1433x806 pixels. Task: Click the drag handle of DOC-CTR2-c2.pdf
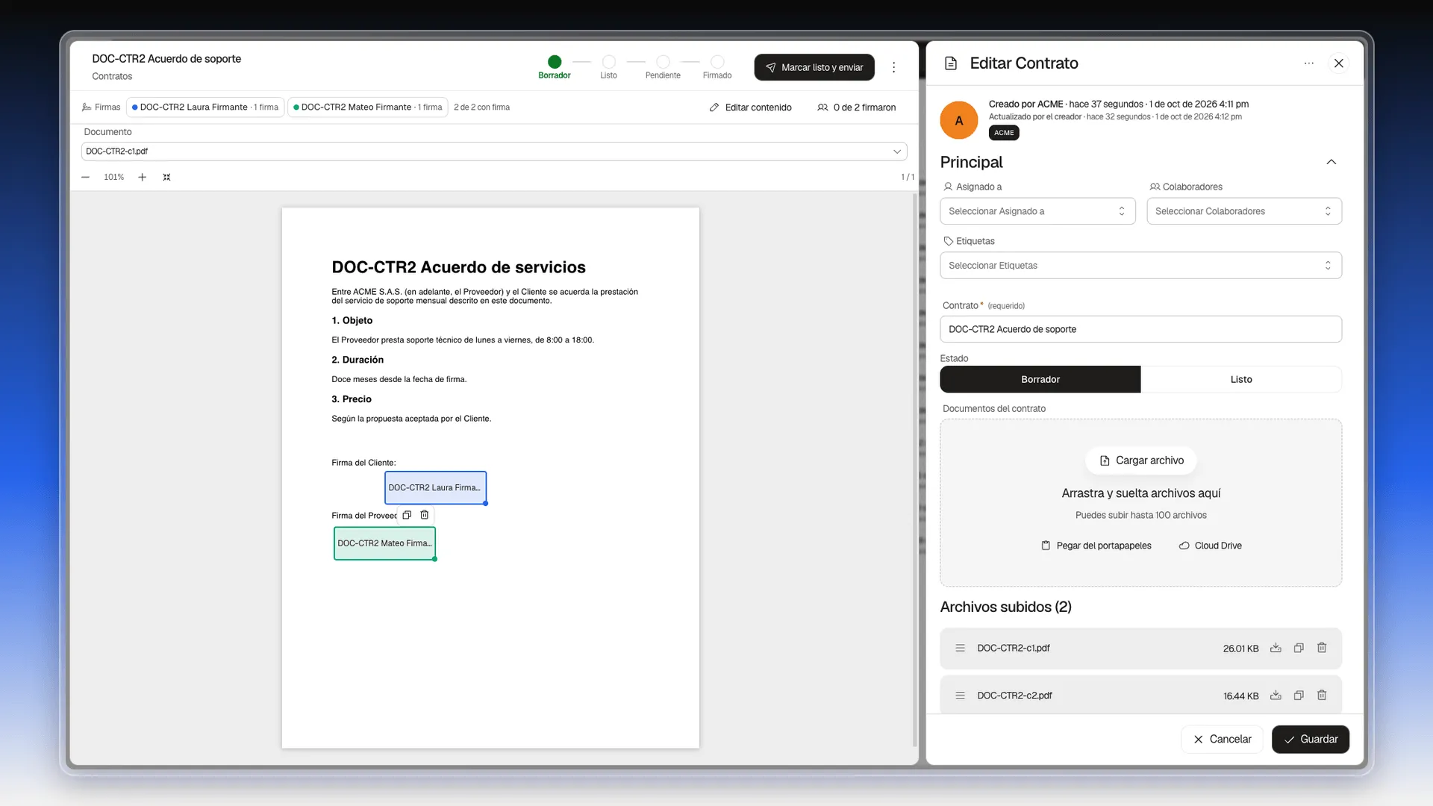pos(960,696)
